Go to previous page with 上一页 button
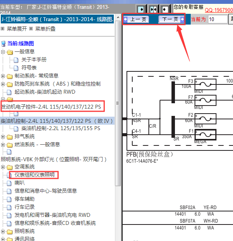 [136, 19]
